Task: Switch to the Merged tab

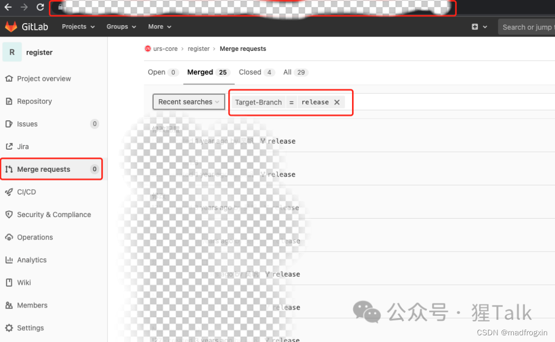Action: click(209, 73)
